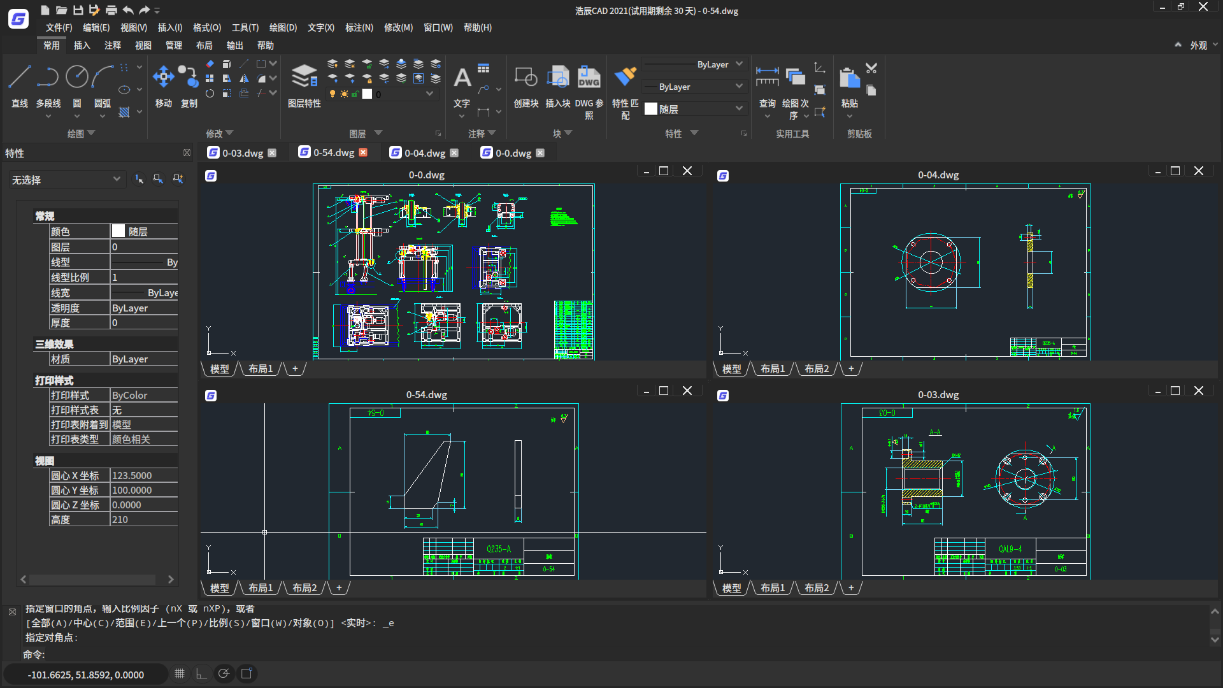Screen dimensions: 1223x688
Task: Click the Paste clipboard icon
Action: coord(849,78)
